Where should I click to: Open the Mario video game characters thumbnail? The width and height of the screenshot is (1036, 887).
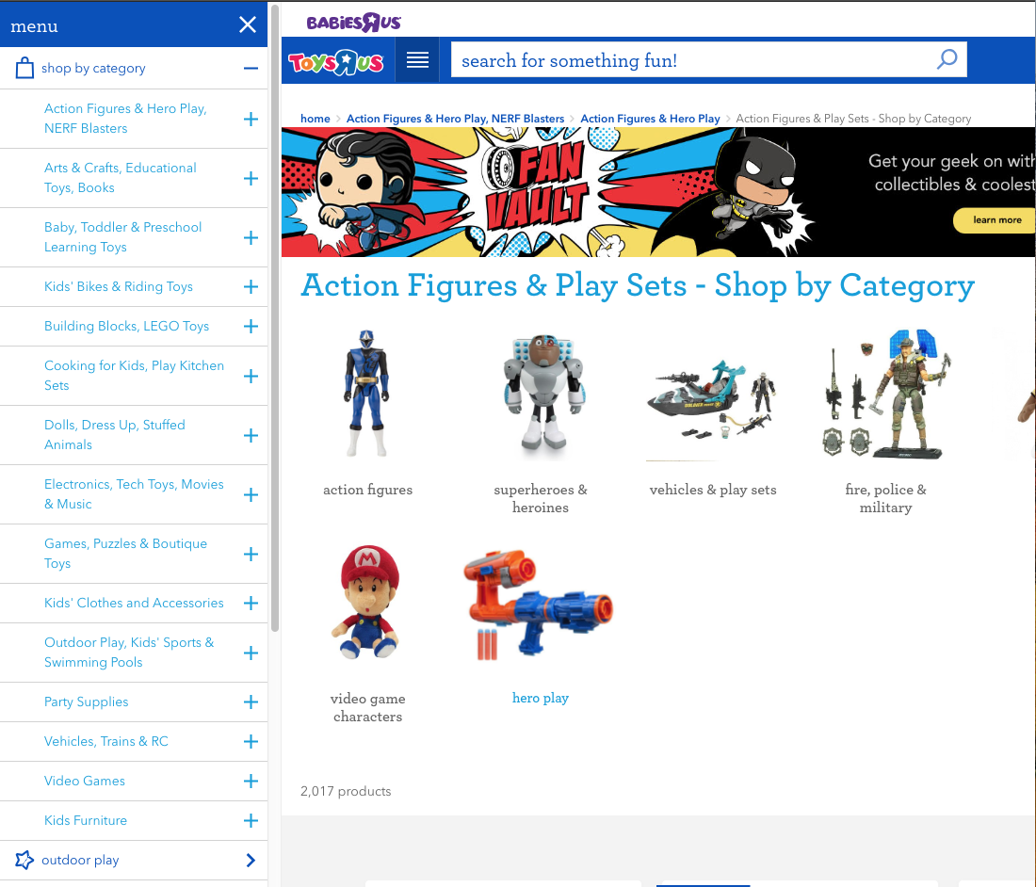[x=367, y=603]
